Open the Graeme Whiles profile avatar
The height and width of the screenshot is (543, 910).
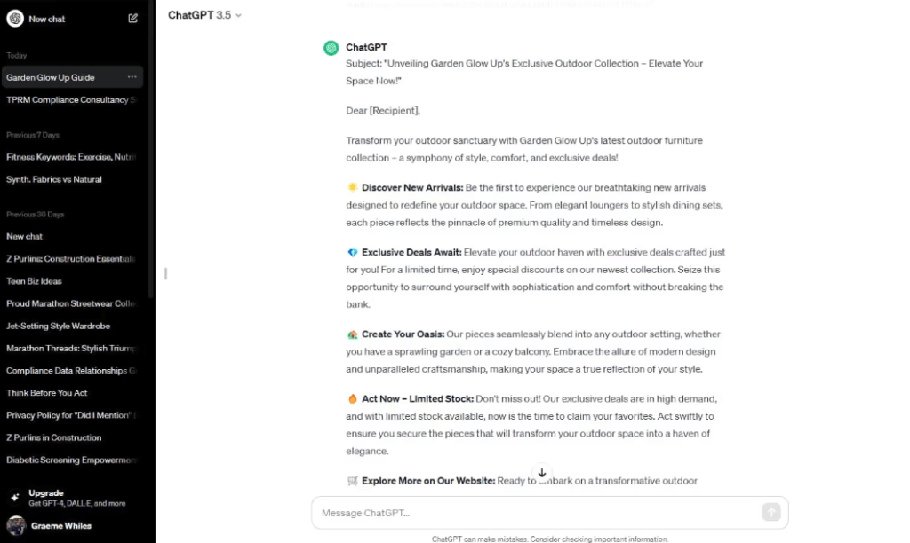pos(15,524)
